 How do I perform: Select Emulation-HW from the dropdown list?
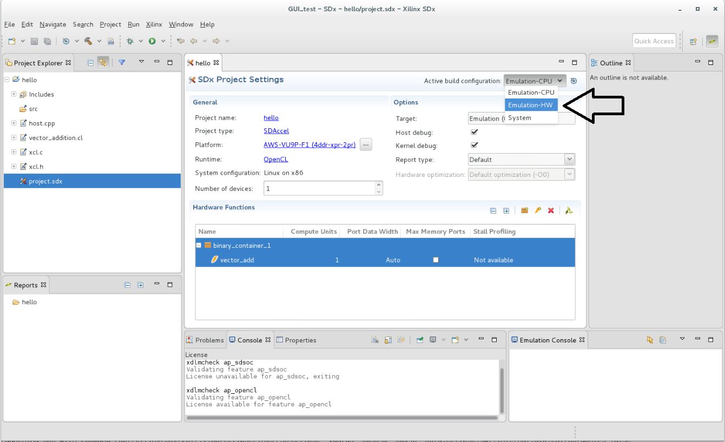(x=531, y=105)
